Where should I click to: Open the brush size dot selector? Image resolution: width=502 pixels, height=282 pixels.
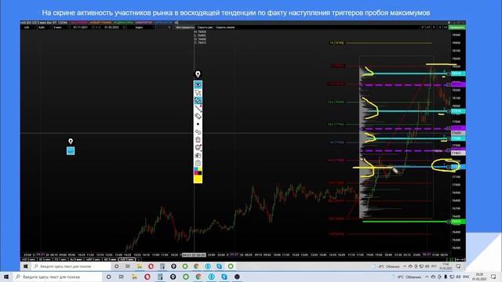point(198,124)
